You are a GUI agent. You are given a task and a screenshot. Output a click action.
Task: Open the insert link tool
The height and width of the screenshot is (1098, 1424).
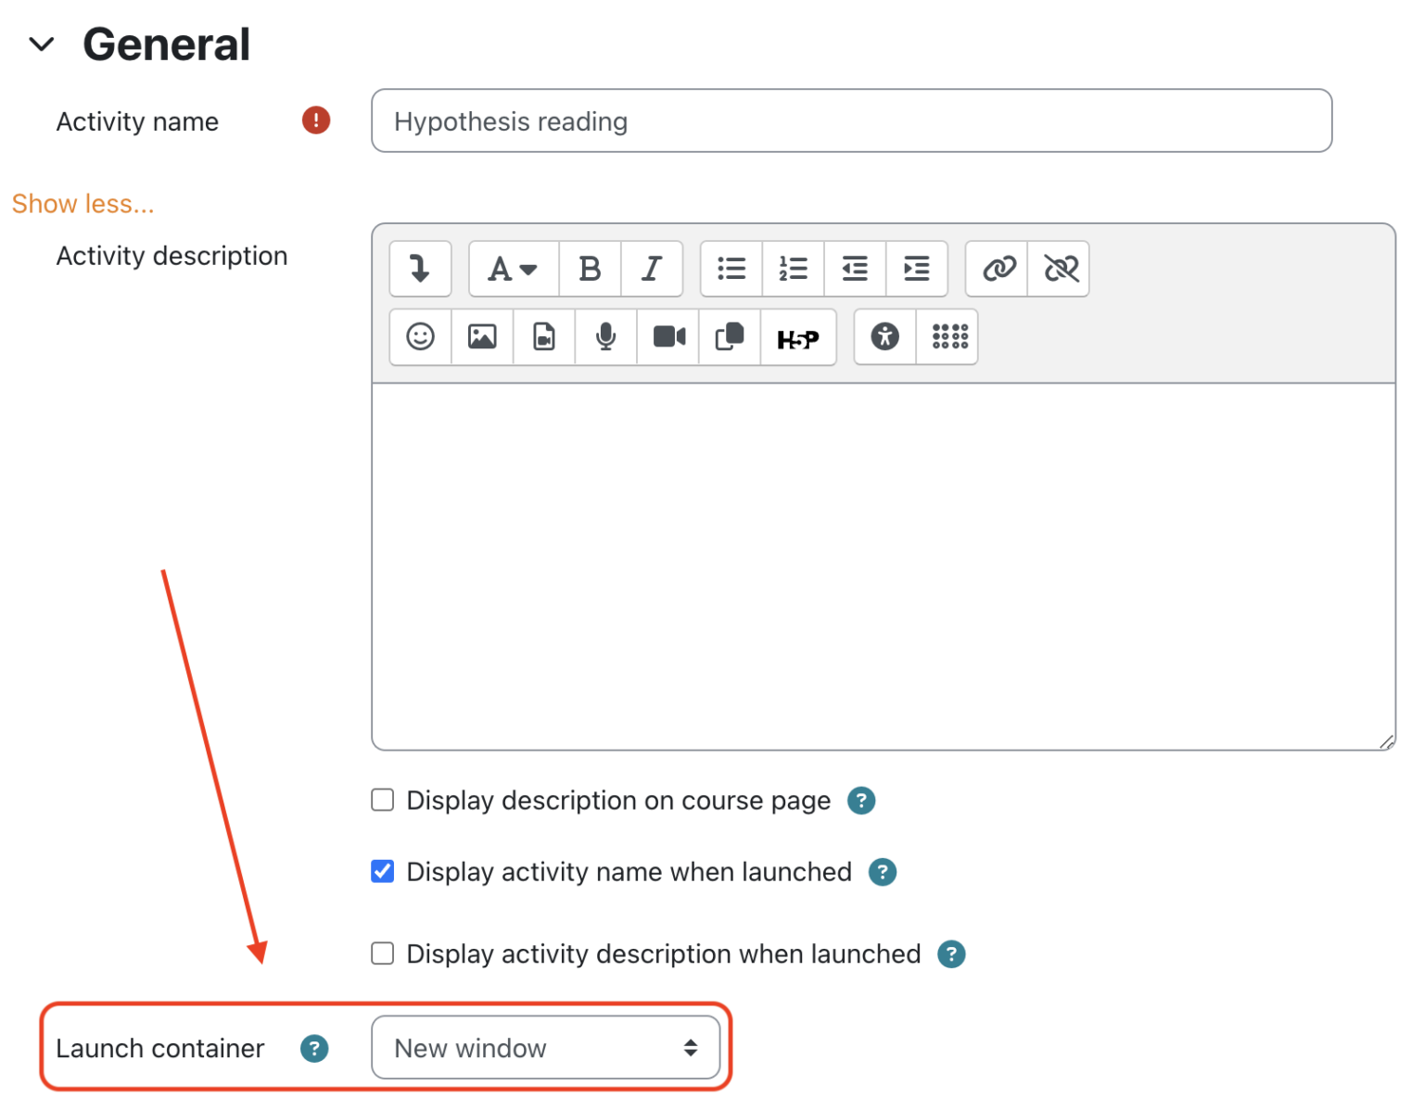click(x=996, y=269)
